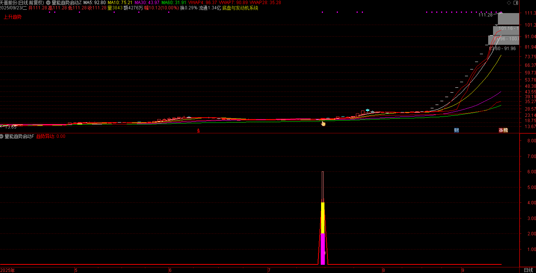Click the diamond icon at the chart's top right
Viewport: 536px width, 273px height.
click(x=508, y=3)
